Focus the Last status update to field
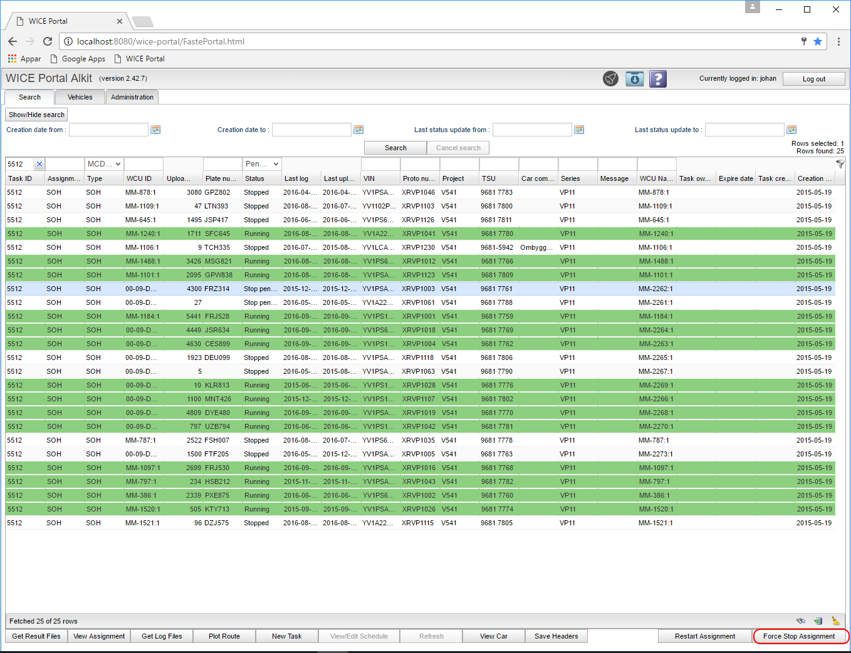Screen dimensions: 851x653 (744, 130)
